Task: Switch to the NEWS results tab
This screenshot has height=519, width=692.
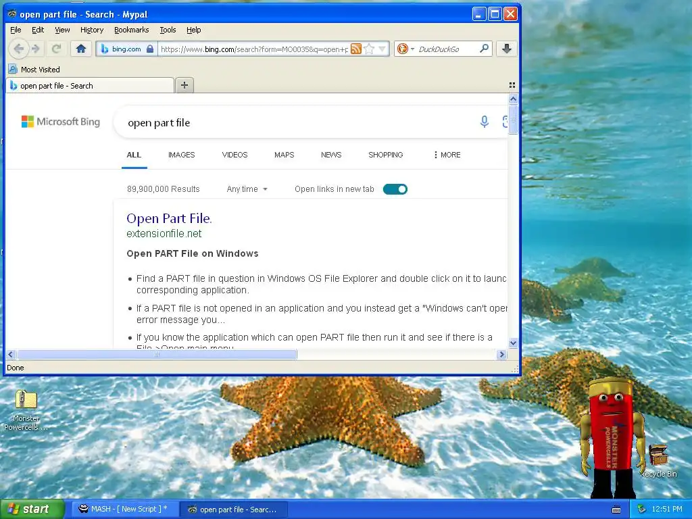Action: click(x=331, y=155)
